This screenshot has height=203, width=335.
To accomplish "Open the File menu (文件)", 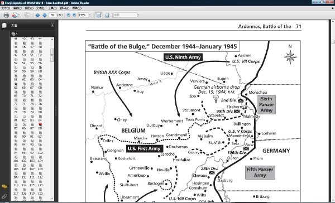I will point(6,8).
